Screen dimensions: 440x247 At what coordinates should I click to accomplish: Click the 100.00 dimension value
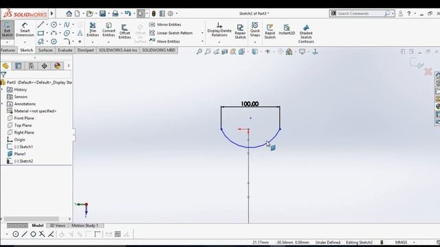pyautogui.click(x=250, y=104)
